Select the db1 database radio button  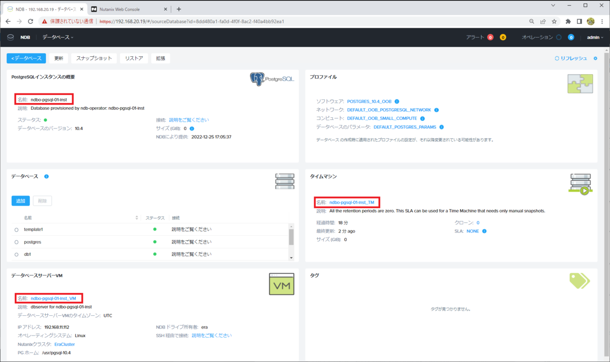(x=16, y=254)
